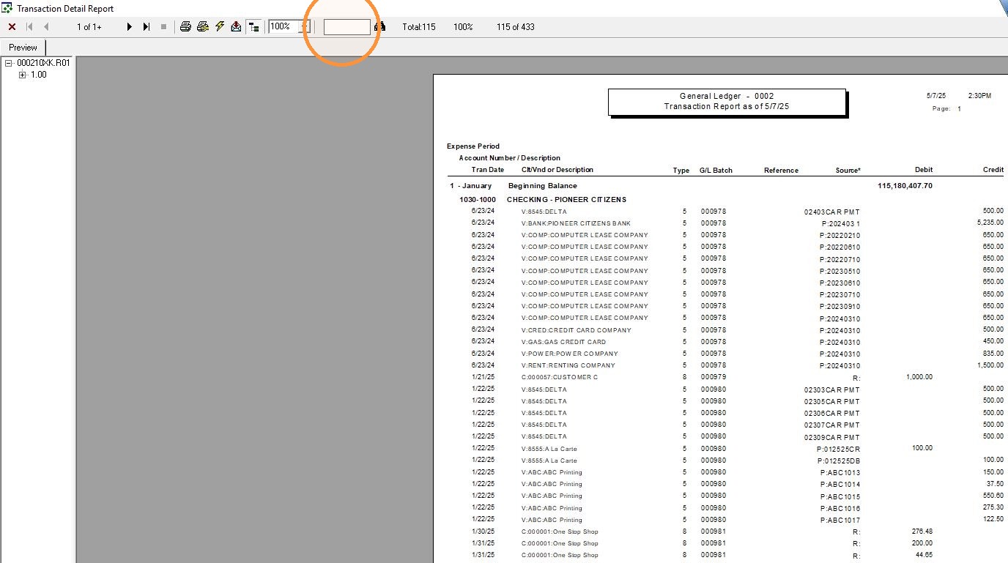Click the 'Expense Period' label
The image size is (1008, 563).
pyautogui.click(x=473, y=146)
